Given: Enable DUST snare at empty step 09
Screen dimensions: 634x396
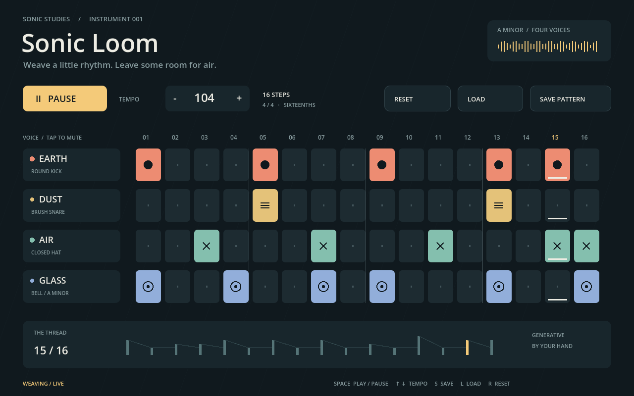Looking at the screenshot, I should point(382,205).
